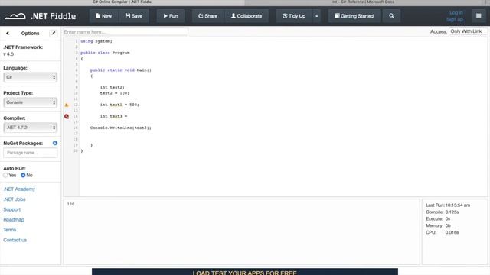Switch to C# Online Compiler browser tab
The width and height of the screenshot is (490, 275).
[122, 2]
